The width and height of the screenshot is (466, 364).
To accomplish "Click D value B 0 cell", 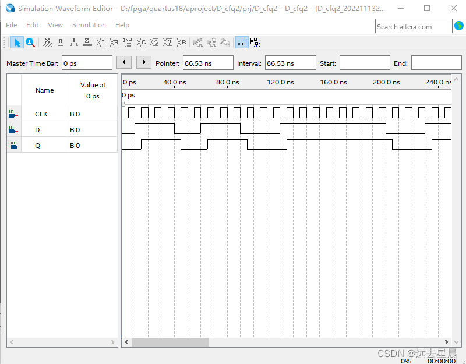I will pyautogui.click(x=93, y=129).
